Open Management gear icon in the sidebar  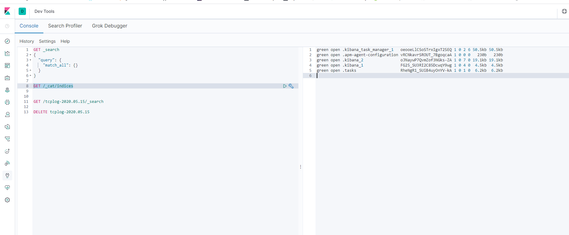click(7, 200)
